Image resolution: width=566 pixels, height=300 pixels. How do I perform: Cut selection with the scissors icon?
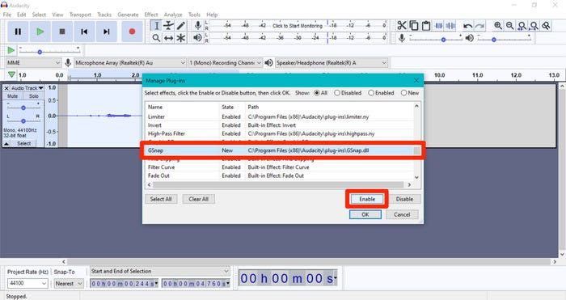(401, 26)
